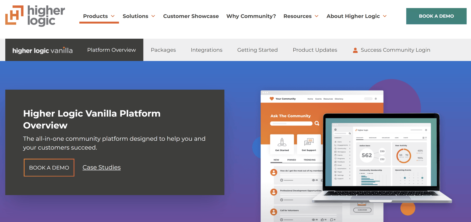Viewport: 471px width, 222px height.
Task: Click the avatar beside Call for Volunteers
Action: pyautogui.click(x=274, y=212)
